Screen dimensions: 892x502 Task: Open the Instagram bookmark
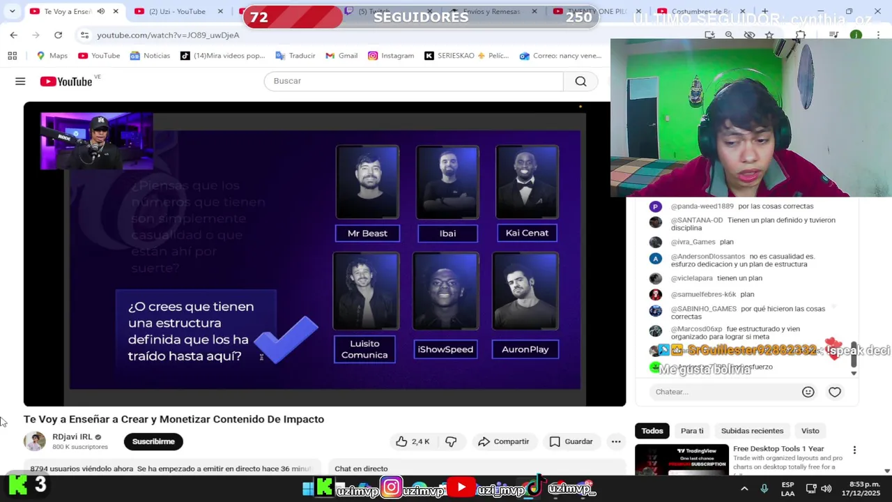coord(391,56)
